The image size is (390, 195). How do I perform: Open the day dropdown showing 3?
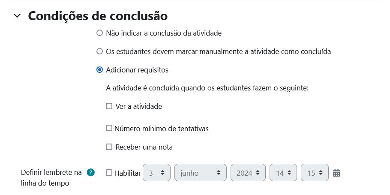click(x=156, y=173)
